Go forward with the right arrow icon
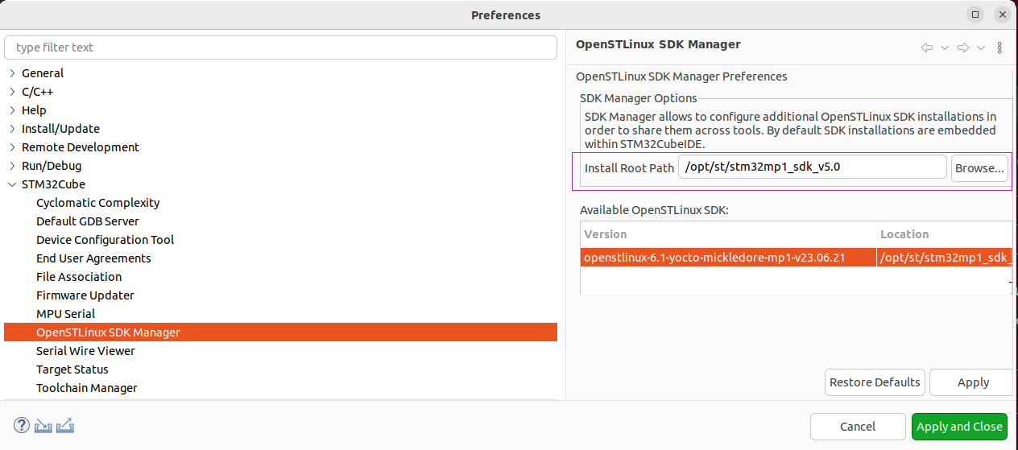1018x450 pixels. (963, 47)
